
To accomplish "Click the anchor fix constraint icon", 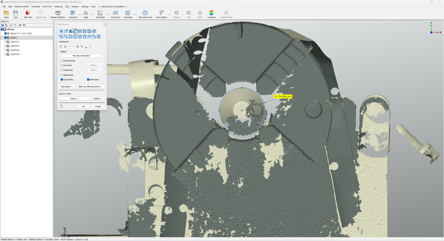I will (65, 47).
